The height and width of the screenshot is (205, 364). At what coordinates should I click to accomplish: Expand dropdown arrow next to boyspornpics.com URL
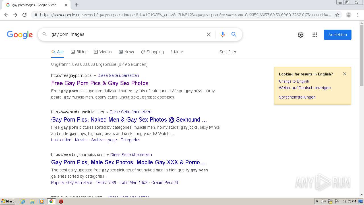[x=107, y=155]
